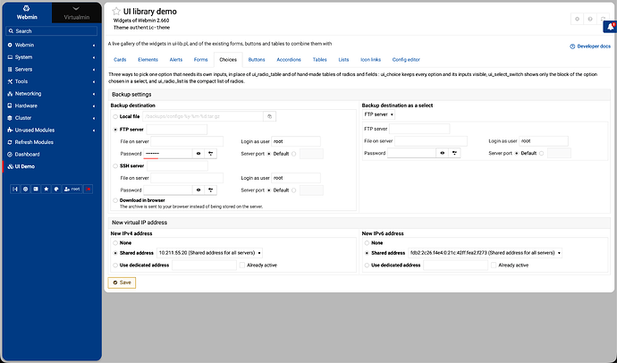Open favorites star in sidebar footer

pyautogui.click(x=46, y=190)
